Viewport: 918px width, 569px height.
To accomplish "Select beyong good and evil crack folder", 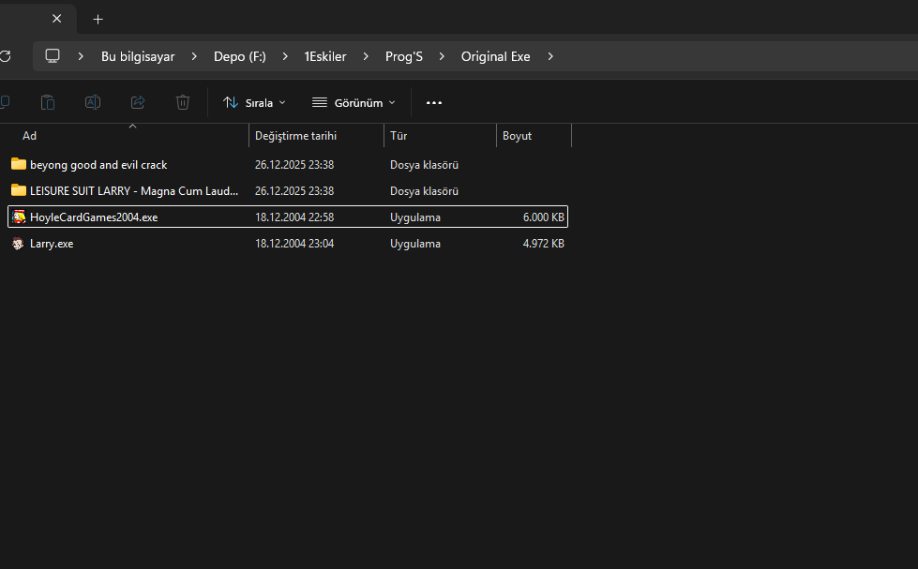I will (x=98, y=165).
